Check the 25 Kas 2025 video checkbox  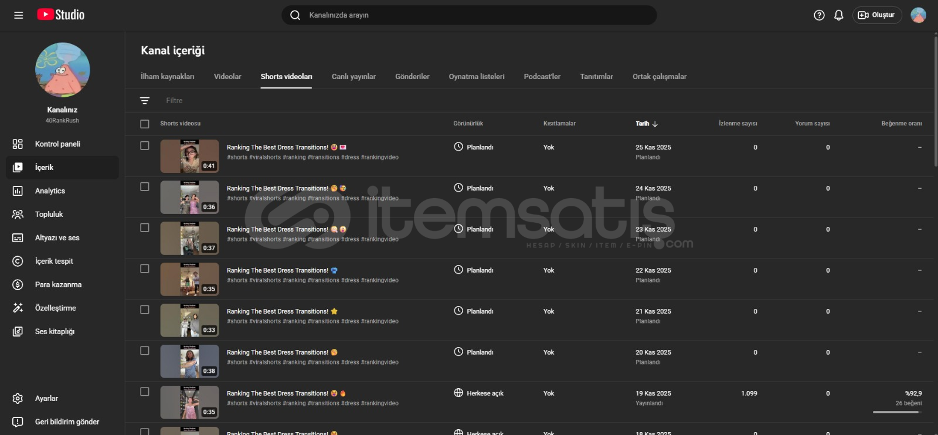[145, 146]
